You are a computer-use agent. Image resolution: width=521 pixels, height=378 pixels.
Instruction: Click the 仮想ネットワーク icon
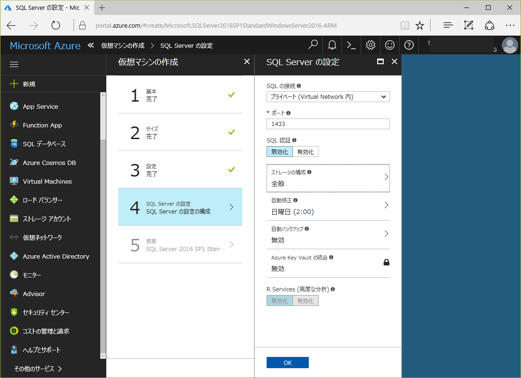pos(14,237)
